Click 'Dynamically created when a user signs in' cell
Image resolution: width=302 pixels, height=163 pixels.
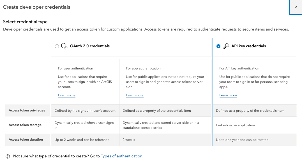(x=85, y=125)
